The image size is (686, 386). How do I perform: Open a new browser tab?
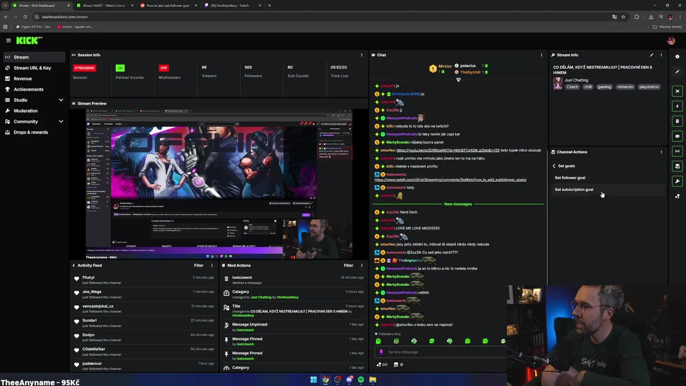coord(269,5)
